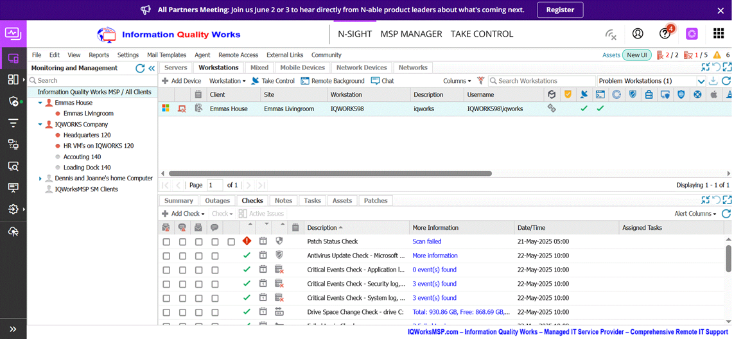734x339 pixels.
Task: Click the help icon with notification badge
Action: 665,34
